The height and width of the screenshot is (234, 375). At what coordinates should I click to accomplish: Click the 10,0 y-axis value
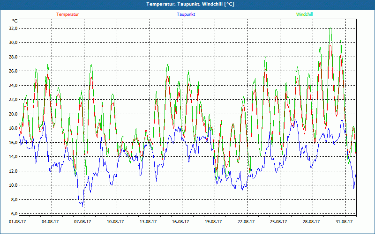pos(14,185)
